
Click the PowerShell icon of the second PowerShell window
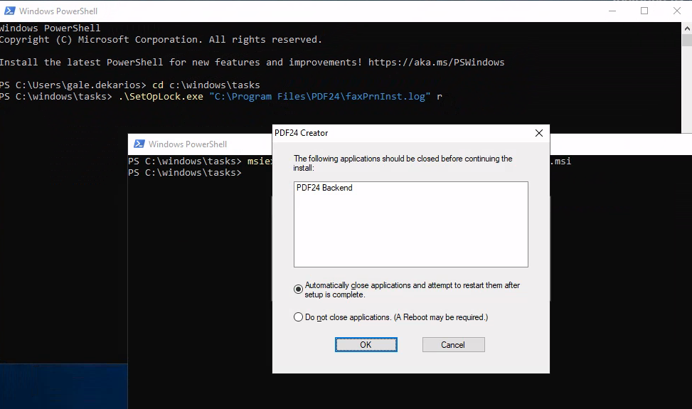(139, 144)
